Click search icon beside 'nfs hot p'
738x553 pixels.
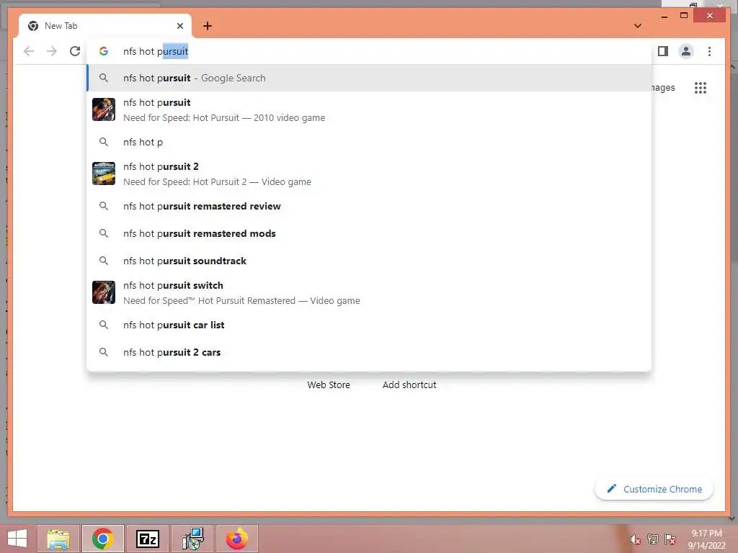click(104, 142)
